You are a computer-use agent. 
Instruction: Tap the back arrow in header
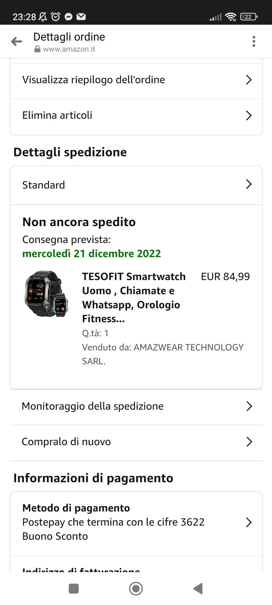pos(17,41)
